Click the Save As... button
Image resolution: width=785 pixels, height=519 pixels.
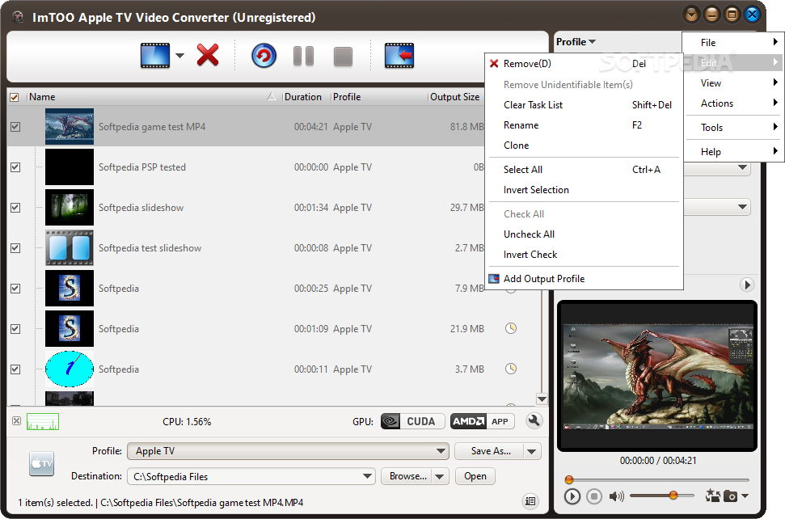click(x=490, y=451)
